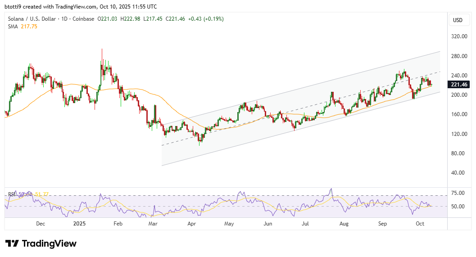The height and width of the screenshot is (257, 476).
Task: Click the TradingView logo icon
Action: coord(12,243)
